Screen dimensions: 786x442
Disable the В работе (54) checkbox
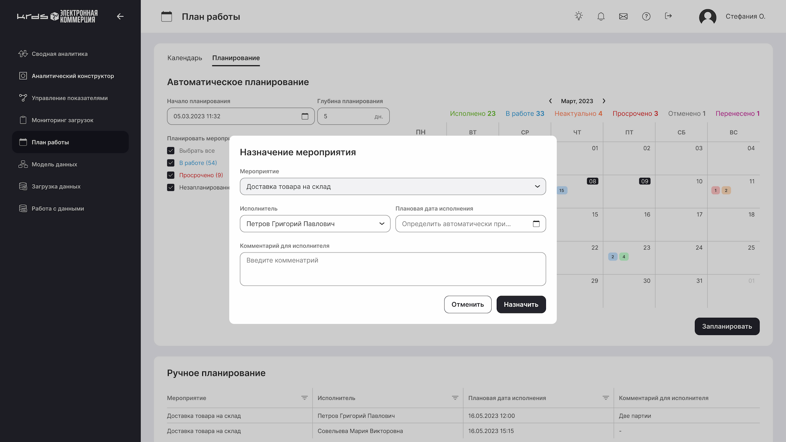tap(171, 163)
